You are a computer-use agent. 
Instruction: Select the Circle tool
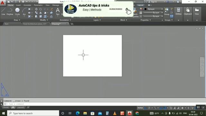(17, 12)
